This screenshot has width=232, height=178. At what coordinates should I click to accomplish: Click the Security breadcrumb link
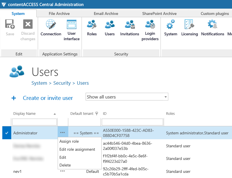[x=62, y=83]
